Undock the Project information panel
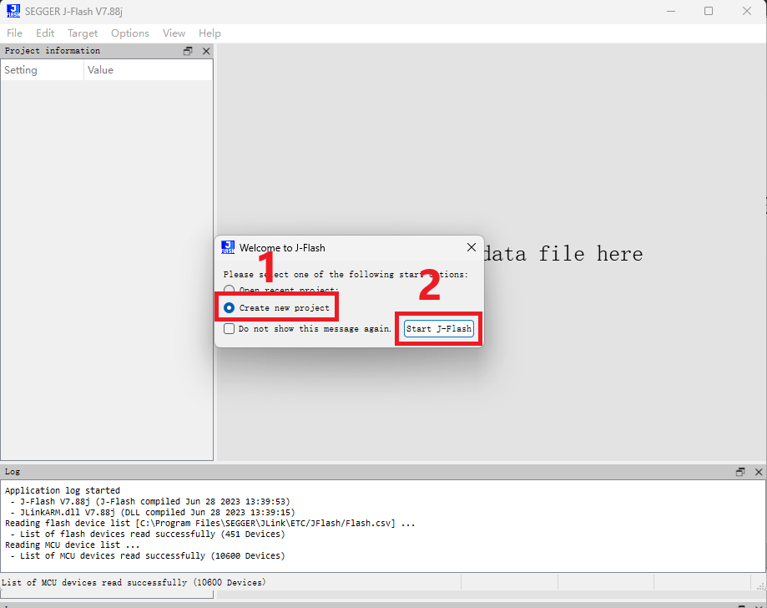Image resolution: width=767 pixels, height=608 pixels. coord(188,51)
